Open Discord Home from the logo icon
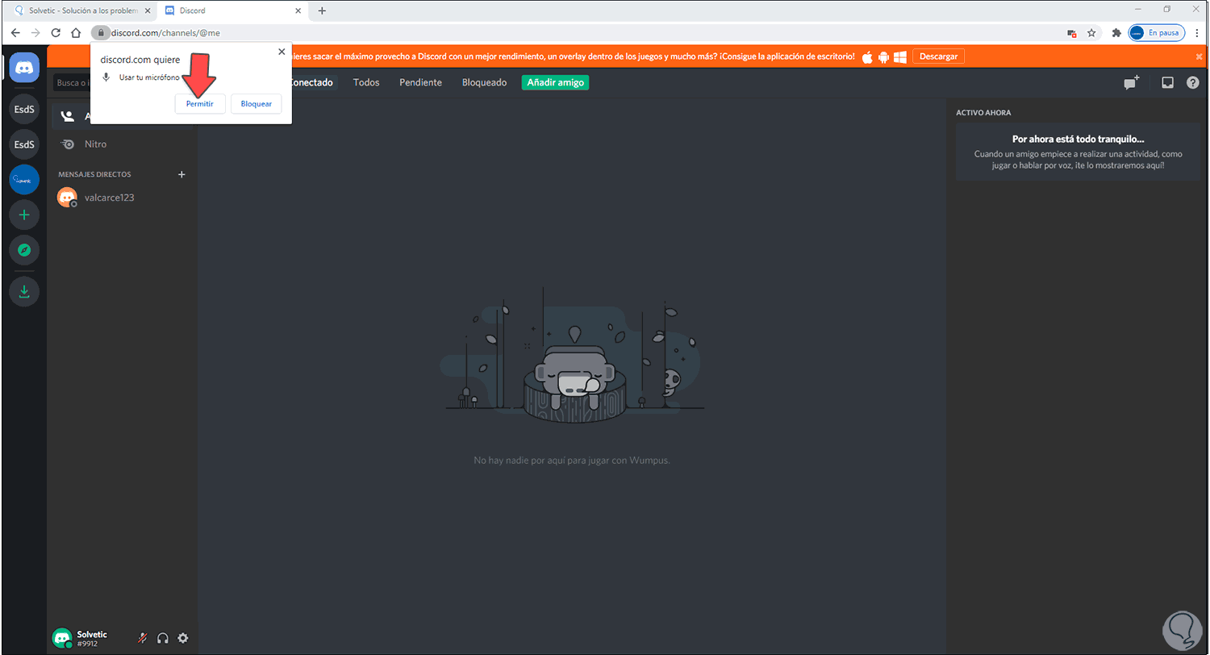 (x=24, y=68)
